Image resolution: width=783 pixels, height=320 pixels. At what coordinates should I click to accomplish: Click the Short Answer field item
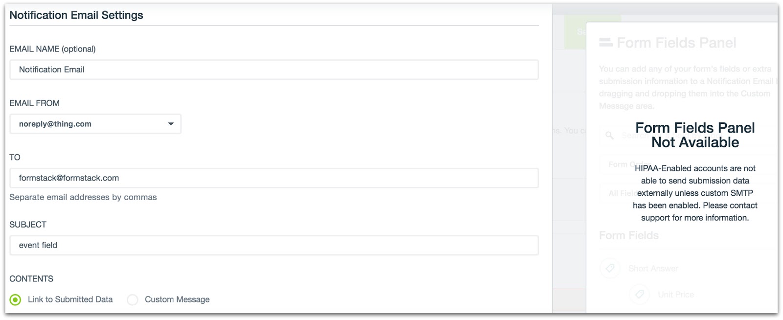pos(653,269)
